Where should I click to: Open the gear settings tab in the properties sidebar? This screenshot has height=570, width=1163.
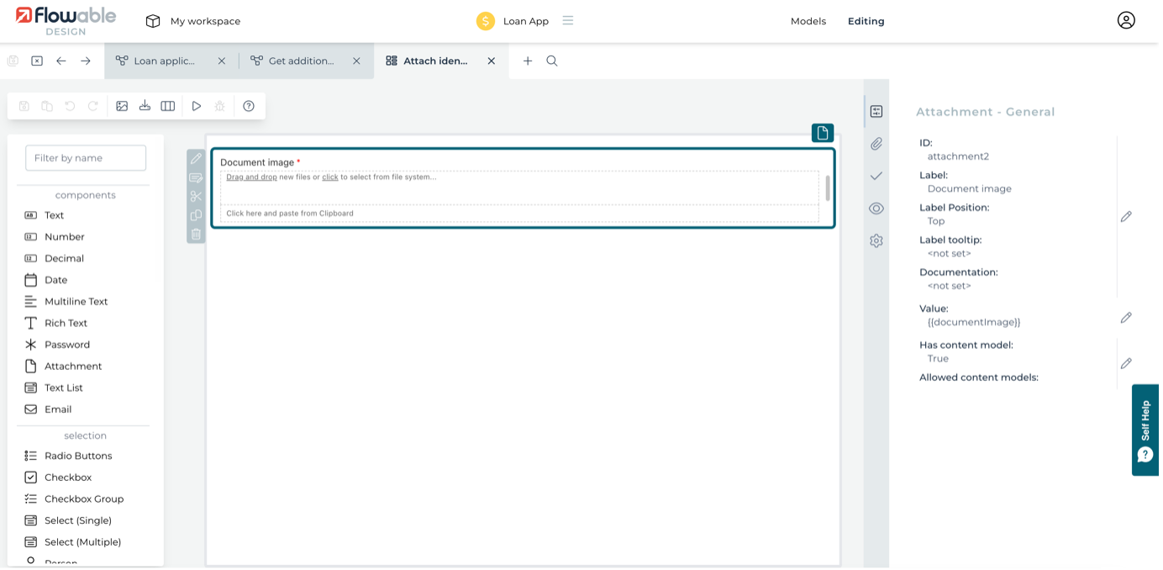click(876, 241)
